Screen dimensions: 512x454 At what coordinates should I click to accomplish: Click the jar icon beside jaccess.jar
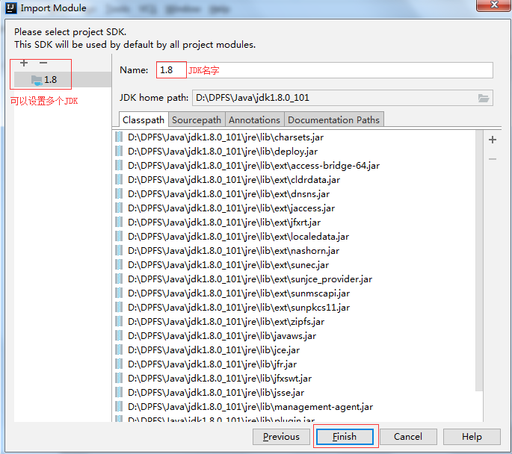(119, 208)
